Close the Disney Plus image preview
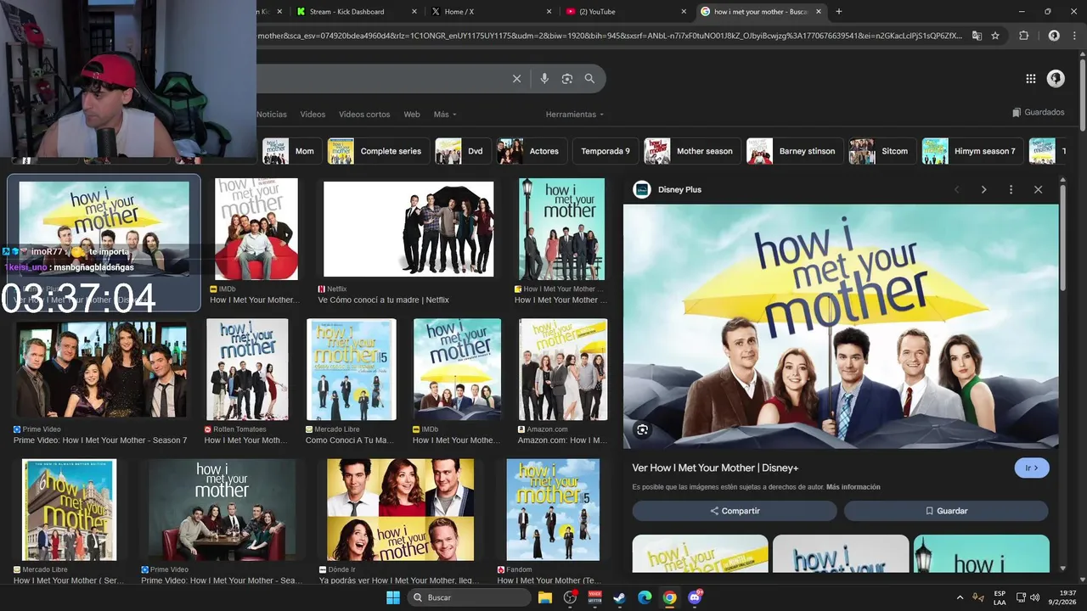The image size is (1087, 611). (x=1038, y=189)
